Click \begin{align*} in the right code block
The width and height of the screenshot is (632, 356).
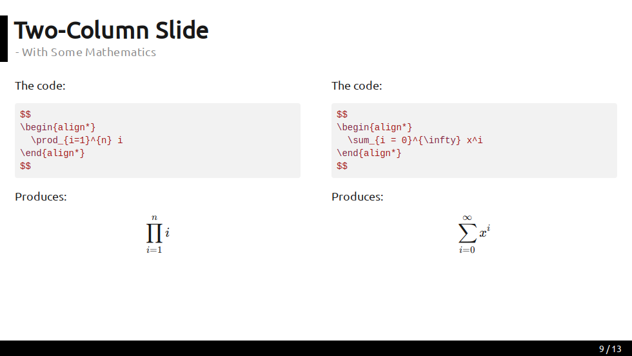[x=375, y=128]
